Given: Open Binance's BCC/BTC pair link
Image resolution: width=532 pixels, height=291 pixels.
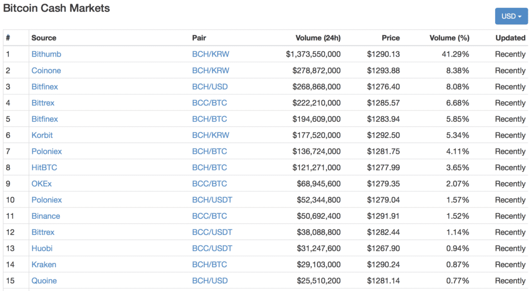Looking at the screenshot, I should (x=209, y=216).
